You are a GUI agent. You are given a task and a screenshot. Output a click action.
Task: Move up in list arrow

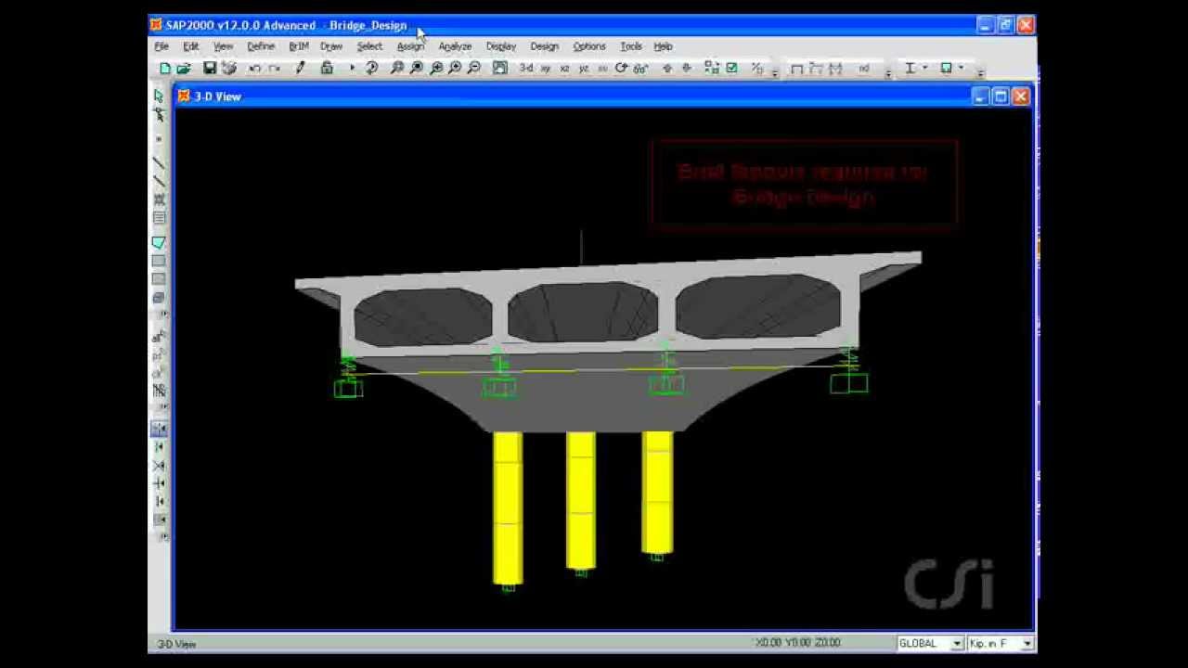tap(666, 69)
